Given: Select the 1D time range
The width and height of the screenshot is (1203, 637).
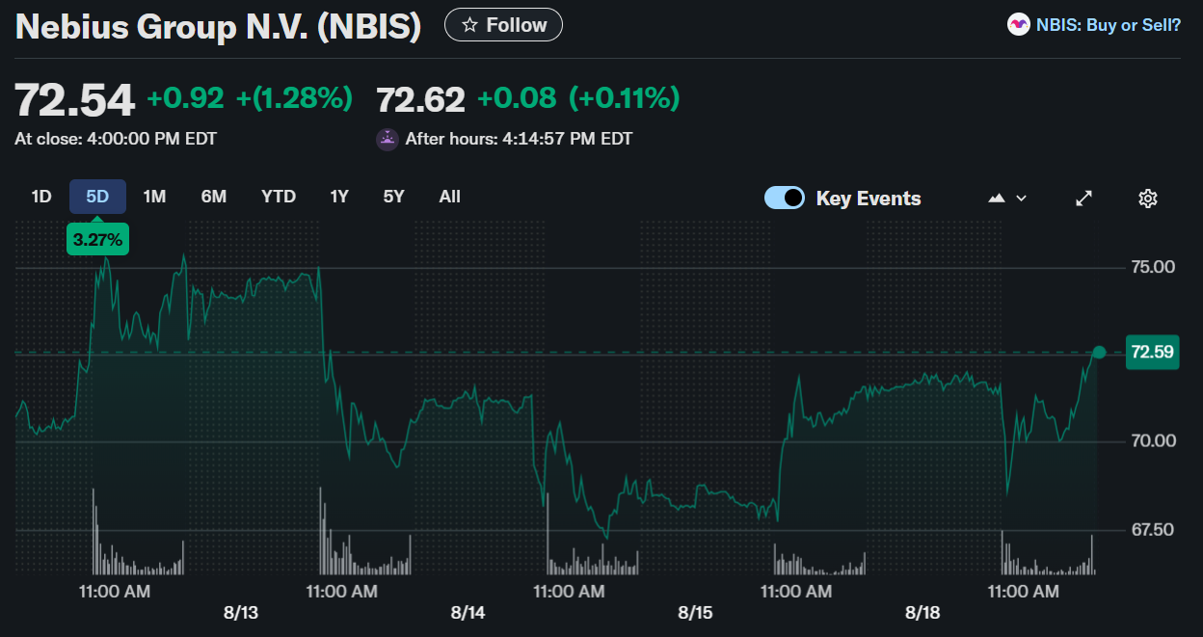Looking at the screenshot, I should (x=41, y=197).
